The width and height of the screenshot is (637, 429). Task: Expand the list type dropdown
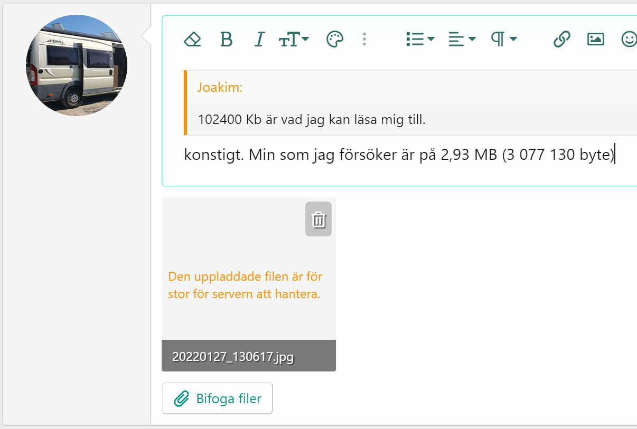click(x=420, y=40)
